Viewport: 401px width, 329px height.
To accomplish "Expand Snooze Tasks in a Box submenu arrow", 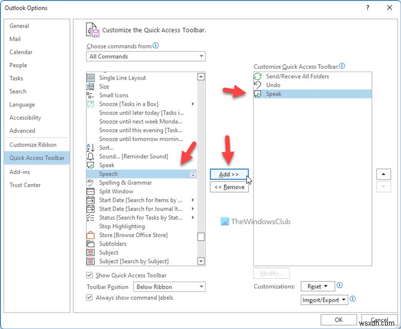I will point(193,104).
